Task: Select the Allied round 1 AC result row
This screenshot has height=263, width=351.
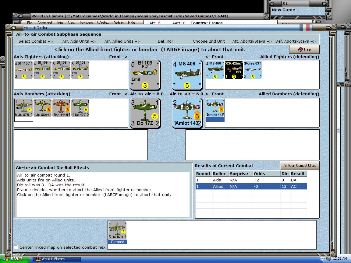Action: coord(251,186)
